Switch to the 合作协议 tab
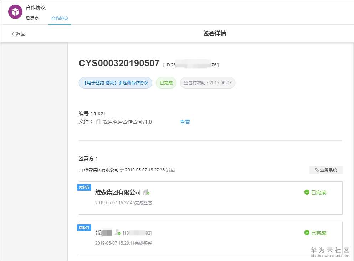 click(x=60, y=18)
